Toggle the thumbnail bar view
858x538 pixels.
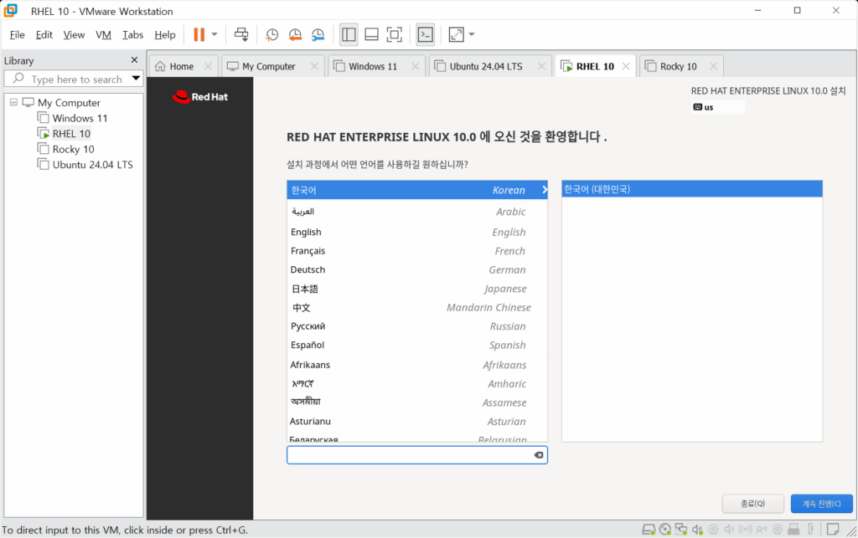coord(371,34)
